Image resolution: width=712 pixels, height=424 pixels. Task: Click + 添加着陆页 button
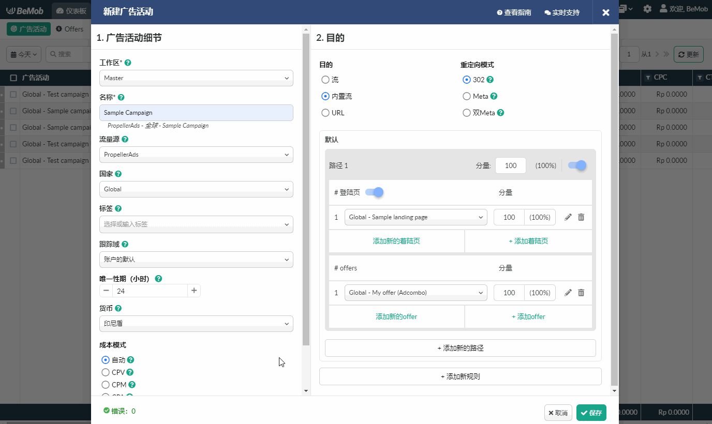pyautogui.click(x=528, y=241)
